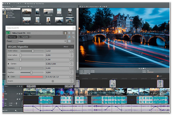Click the new project icon in top toolbar
The width and height of the screenshot is (172, 115).
[x=3, y=4]
